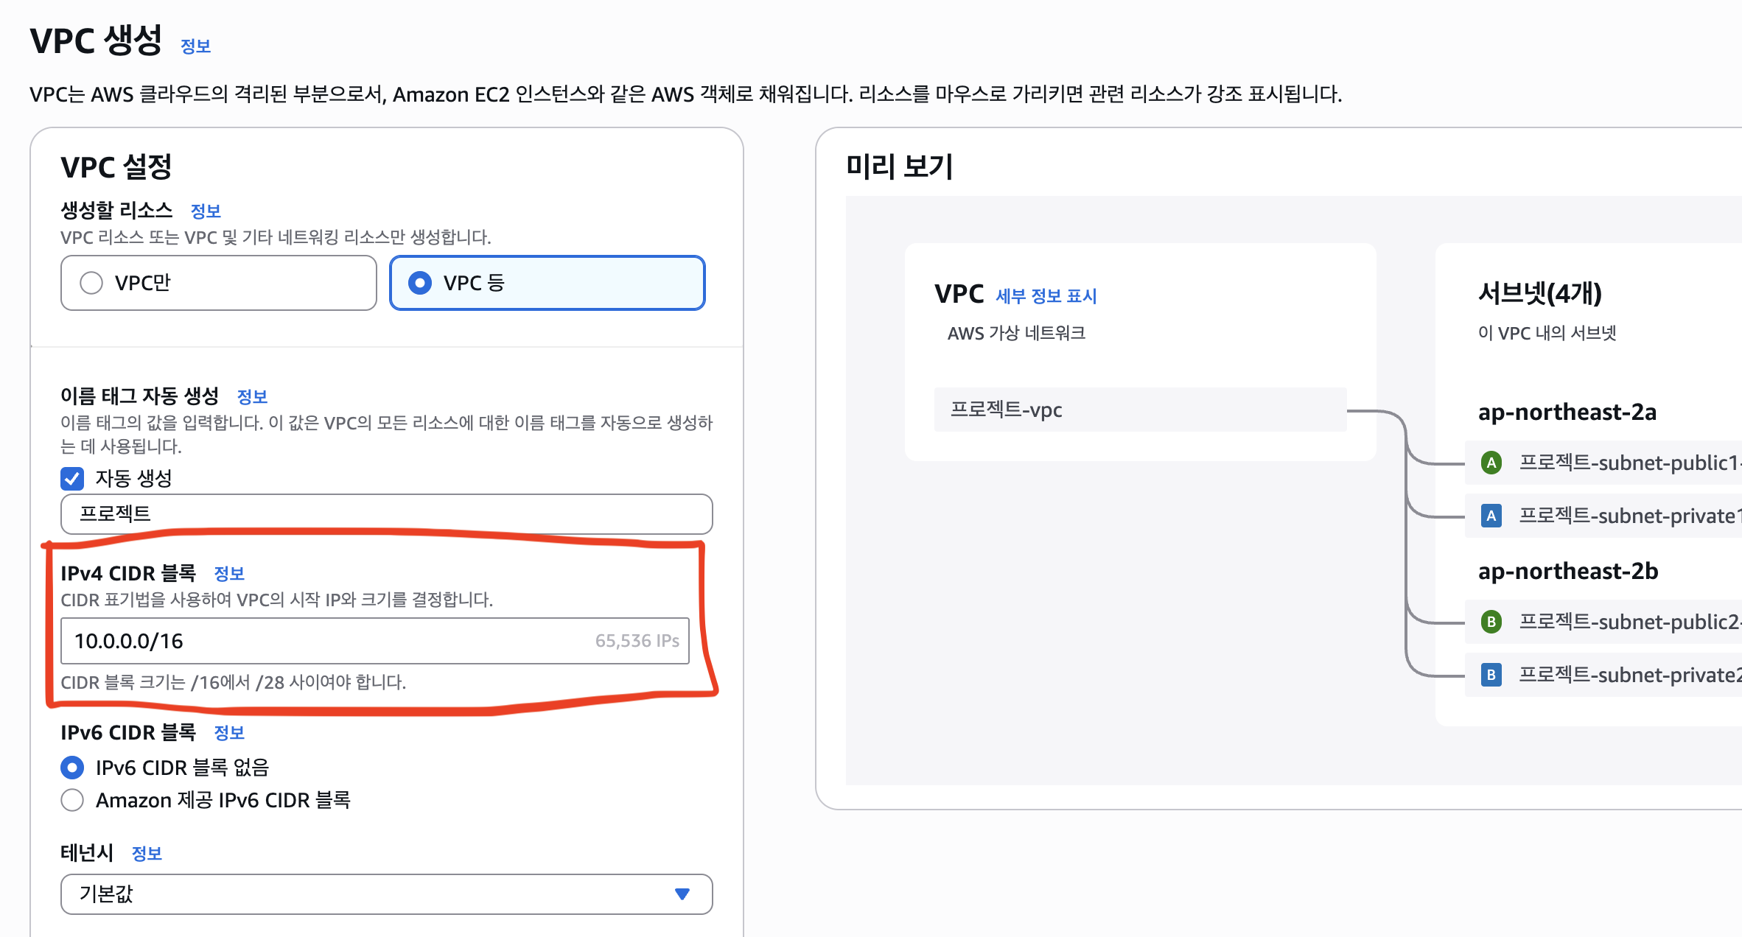
Task: Click blue B icon of subnet-private2
Action: [x=1491, y=675]
